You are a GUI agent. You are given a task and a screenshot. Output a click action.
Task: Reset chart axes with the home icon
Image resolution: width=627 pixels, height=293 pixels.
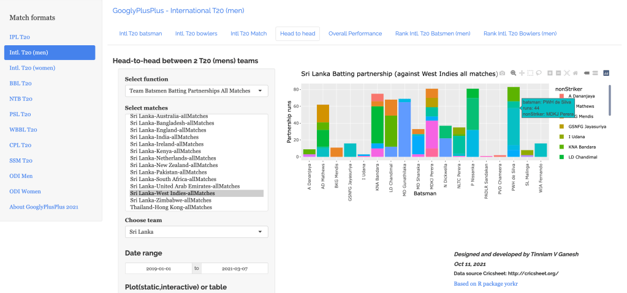[576, 73]
